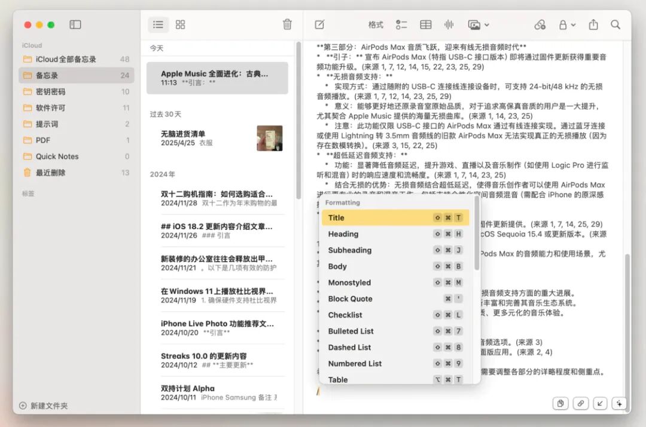
Task: Open the 格式 format menu in the toolbar
Action: pyautogui.click(x=375, y=25)
